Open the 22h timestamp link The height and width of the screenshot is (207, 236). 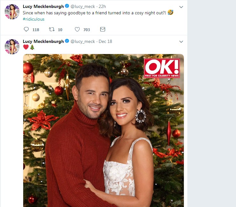click(102, 6)
